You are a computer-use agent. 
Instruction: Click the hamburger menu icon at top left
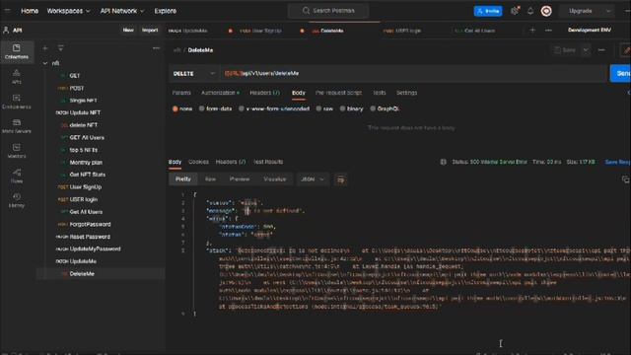7,11
